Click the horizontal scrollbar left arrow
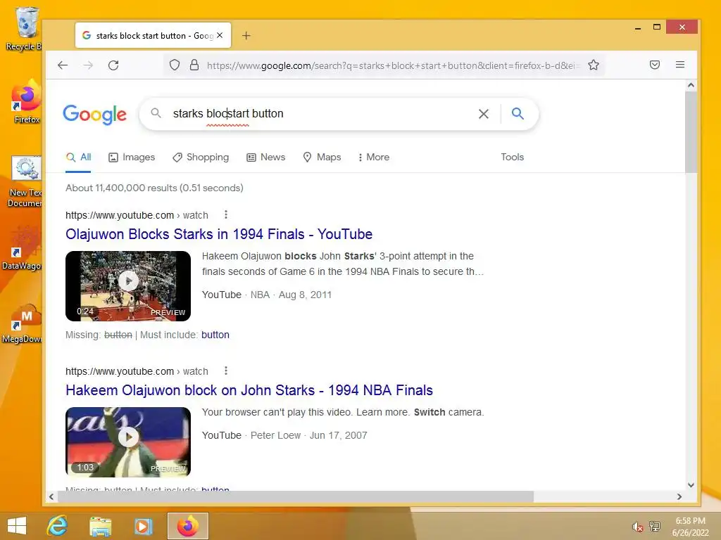The height and width of the screenshot is (540, 721). click(51, 496)
